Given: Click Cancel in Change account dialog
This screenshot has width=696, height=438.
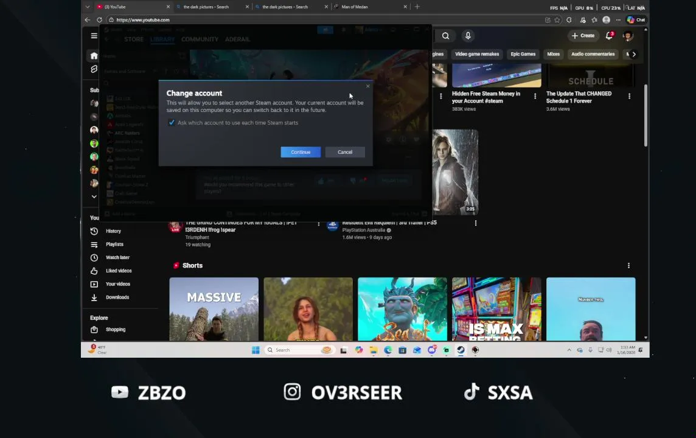Looking at the screenshot, I should [x=345, y=151].
